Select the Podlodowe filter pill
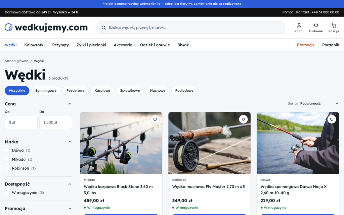This screenshot has width=344, height=215. pyautogui.click(x=184, y=91)
